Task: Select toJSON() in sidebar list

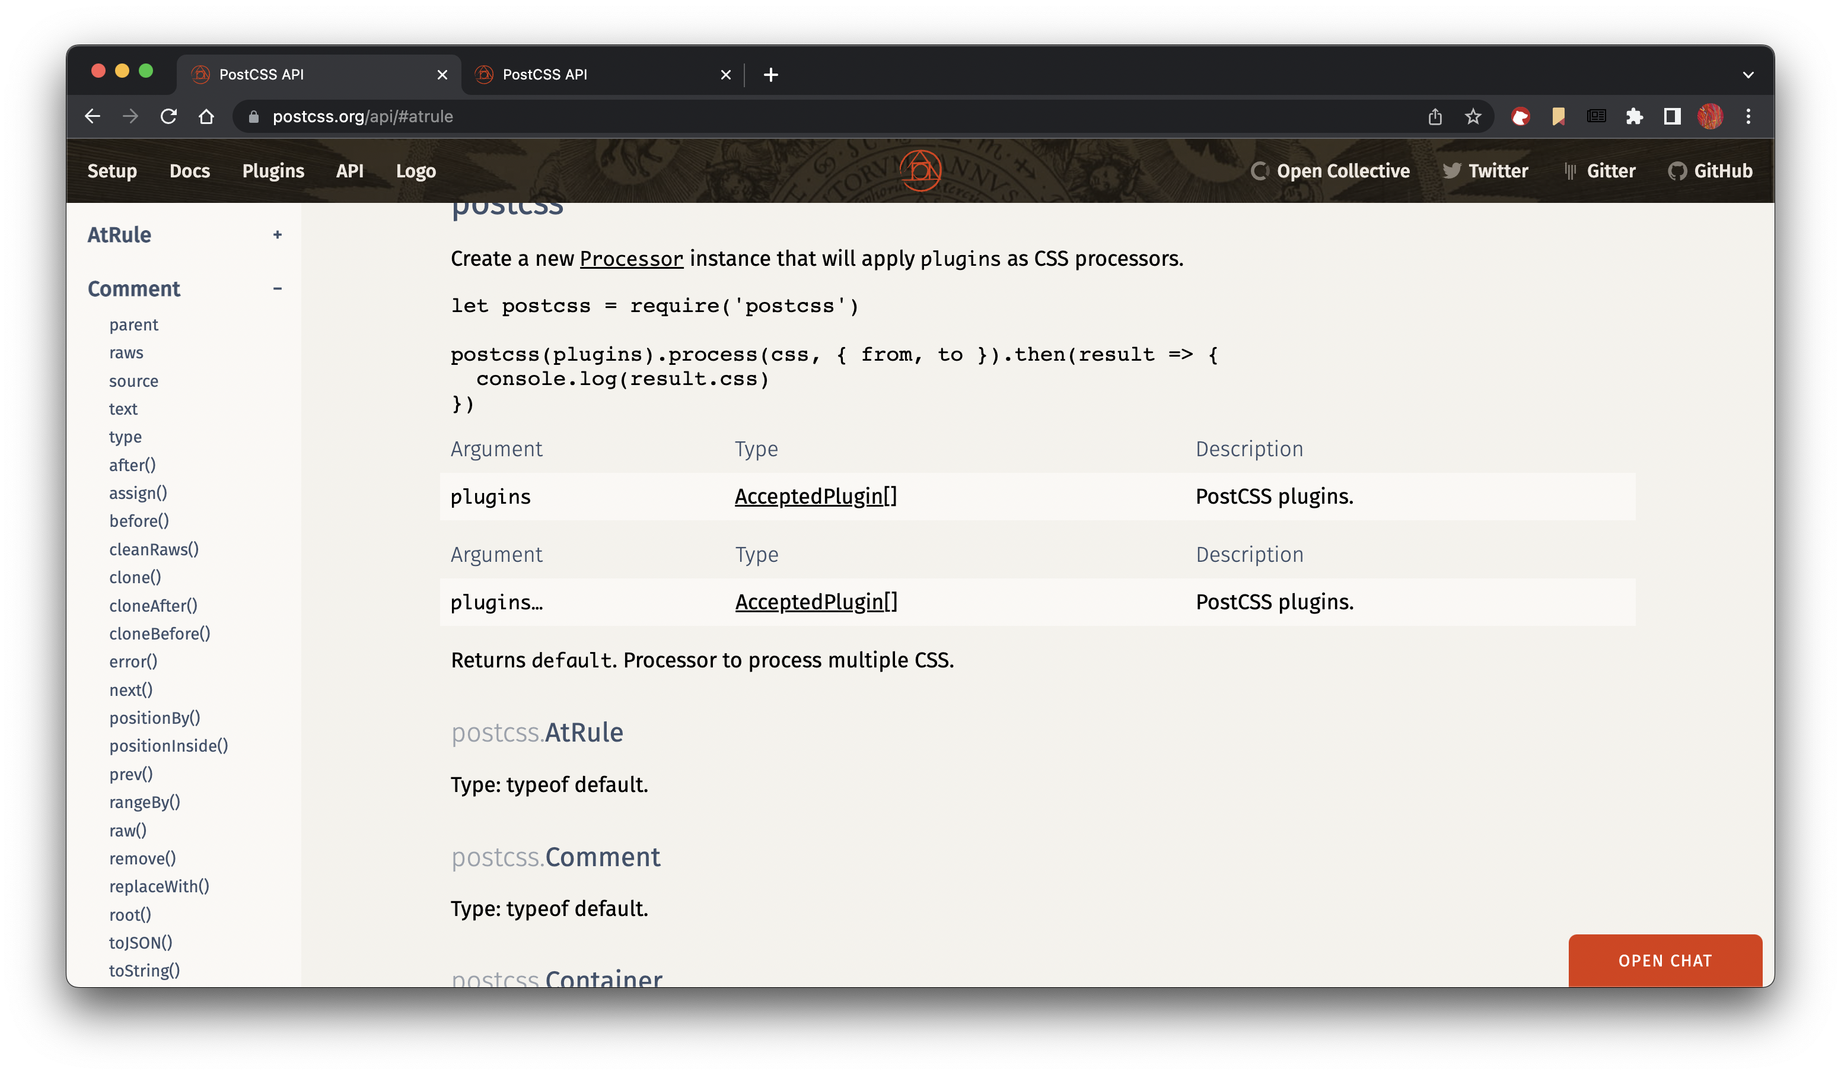Action: tap(141, 943)
